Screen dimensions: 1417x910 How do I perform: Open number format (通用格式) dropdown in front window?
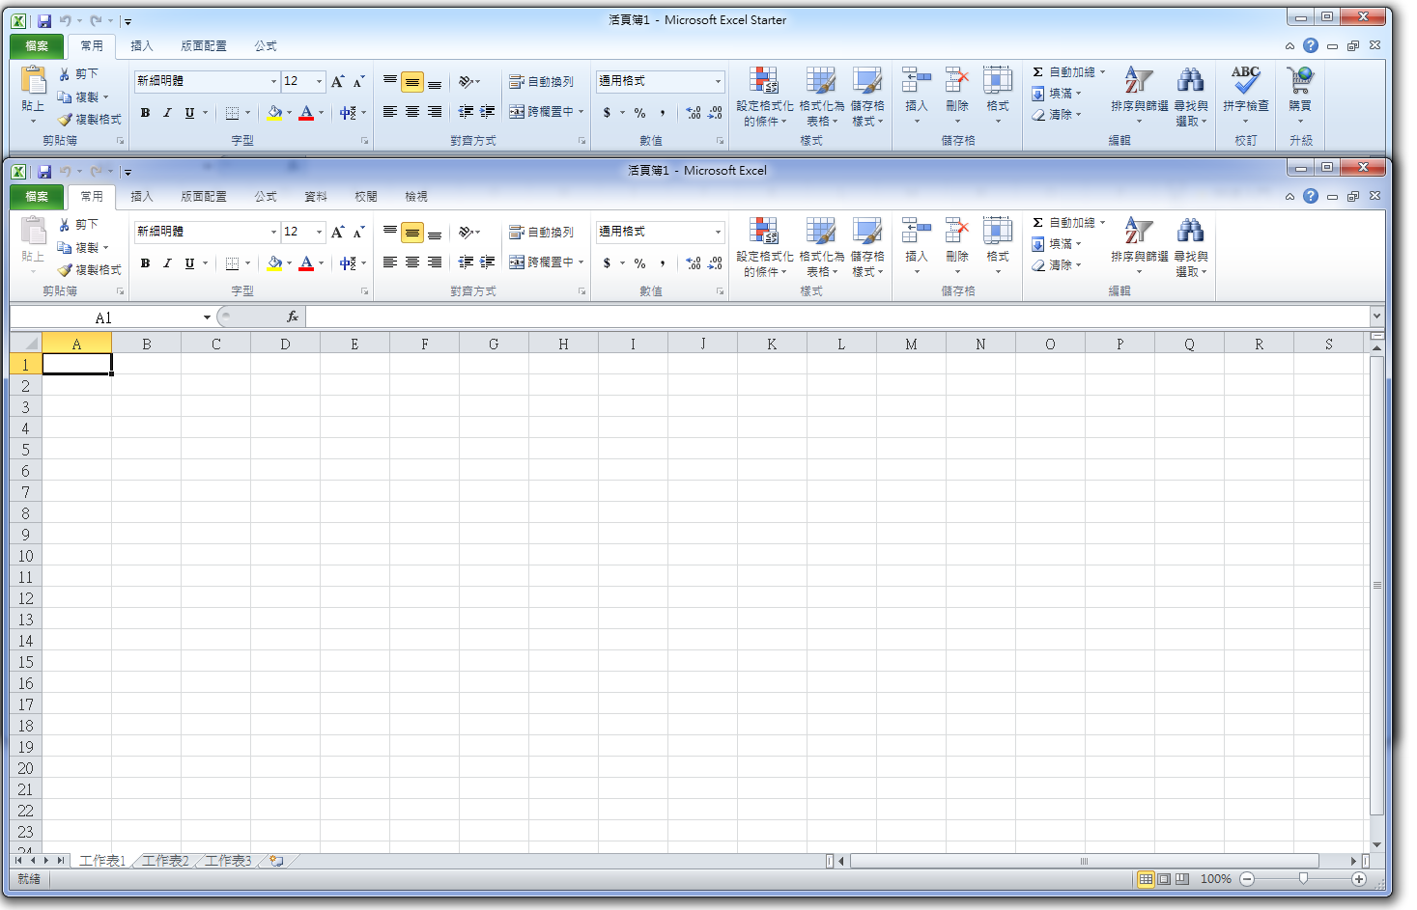pyautogui.click(x=718, y=233)
